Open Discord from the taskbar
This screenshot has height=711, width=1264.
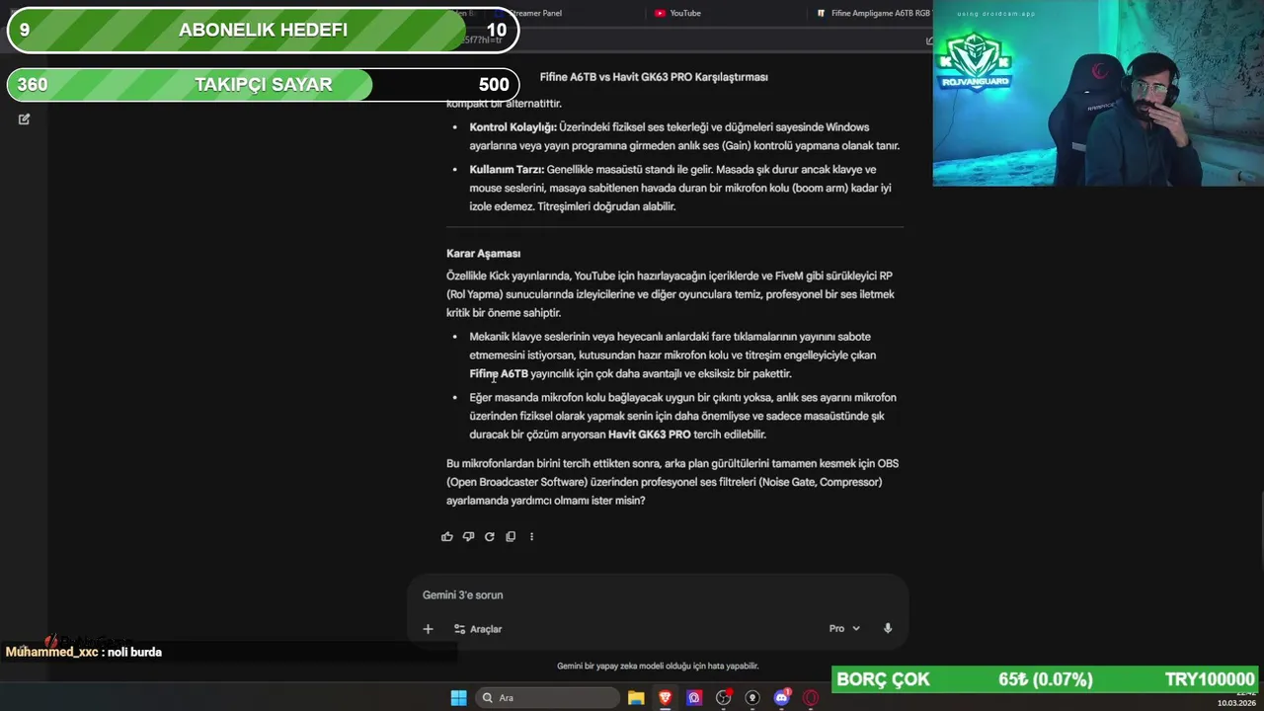(782, 698)
